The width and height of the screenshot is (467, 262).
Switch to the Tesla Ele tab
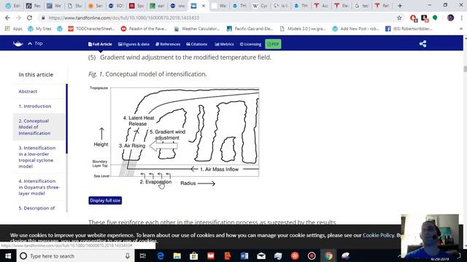pos(341,6)
